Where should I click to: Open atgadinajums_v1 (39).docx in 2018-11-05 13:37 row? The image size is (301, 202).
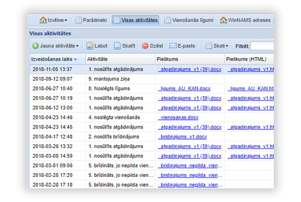pos(189,69)
